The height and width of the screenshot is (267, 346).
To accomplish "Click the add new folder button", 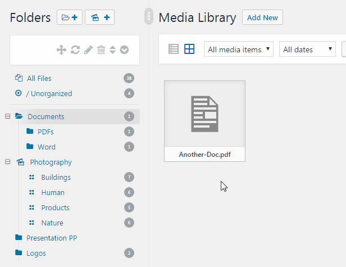I will pyautogui.click(x=70, y=17).
